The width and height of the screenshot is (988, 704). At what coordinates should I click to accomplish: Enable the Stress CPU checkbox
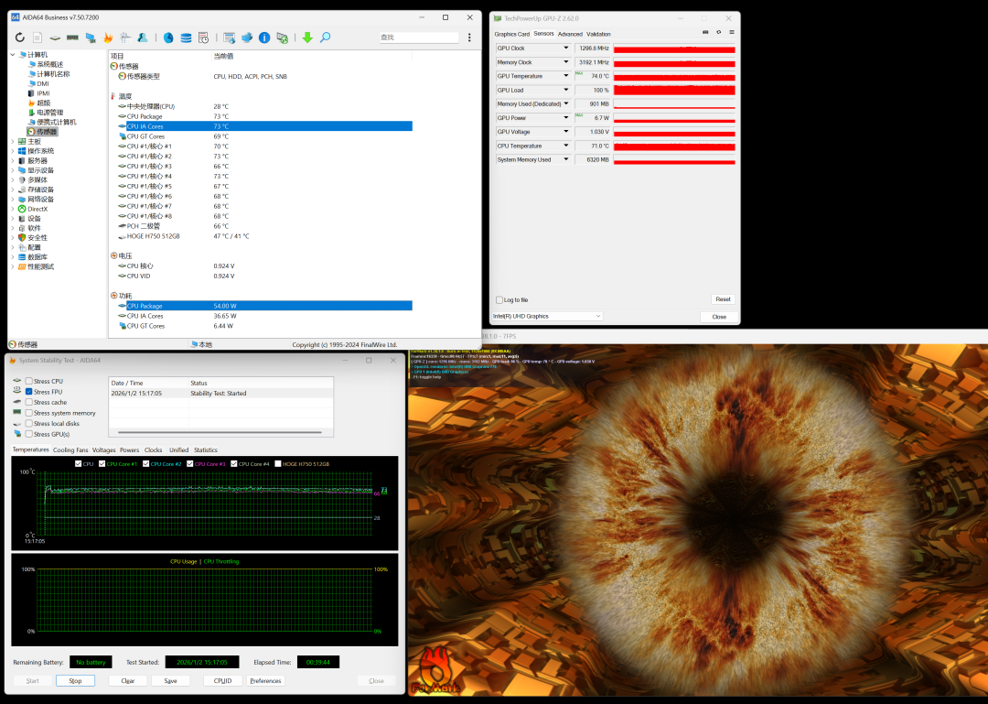(x=28, y=381)
